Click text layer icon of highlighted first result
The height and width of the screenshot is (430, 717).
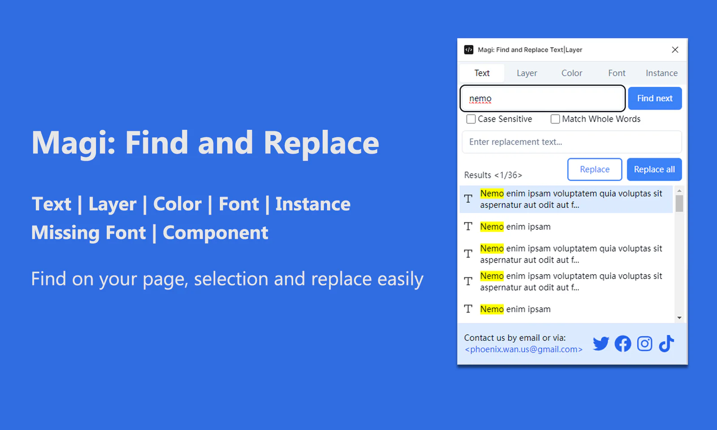click(468, 199)
